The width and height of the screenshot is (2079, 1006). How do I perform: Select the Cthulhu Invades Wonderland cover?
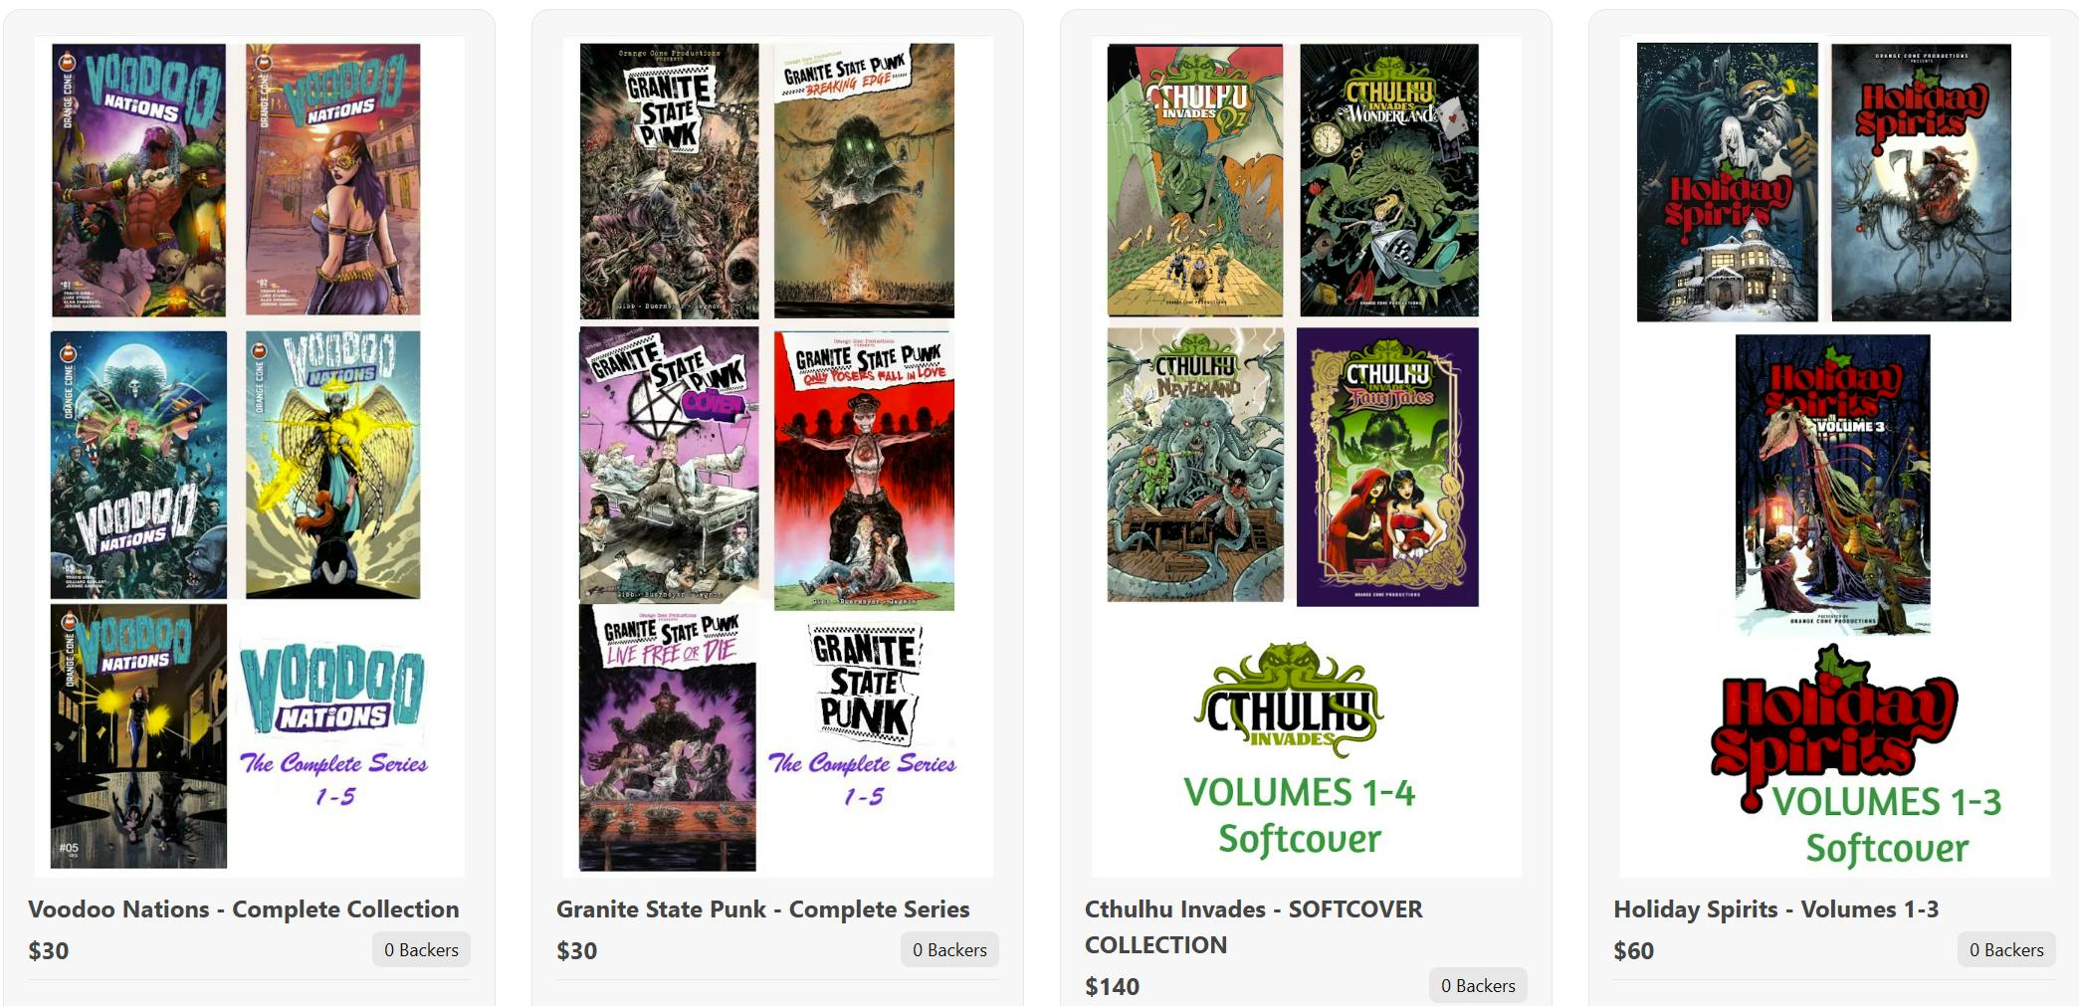tap(1389, 180)
